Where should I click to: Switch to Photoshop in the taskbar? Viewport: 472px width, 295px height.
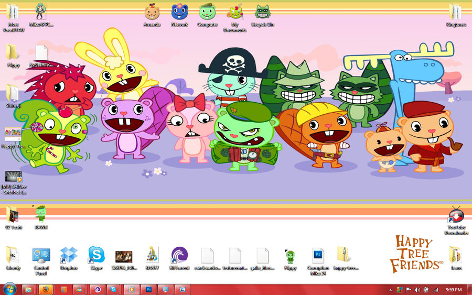coord(149,289)
